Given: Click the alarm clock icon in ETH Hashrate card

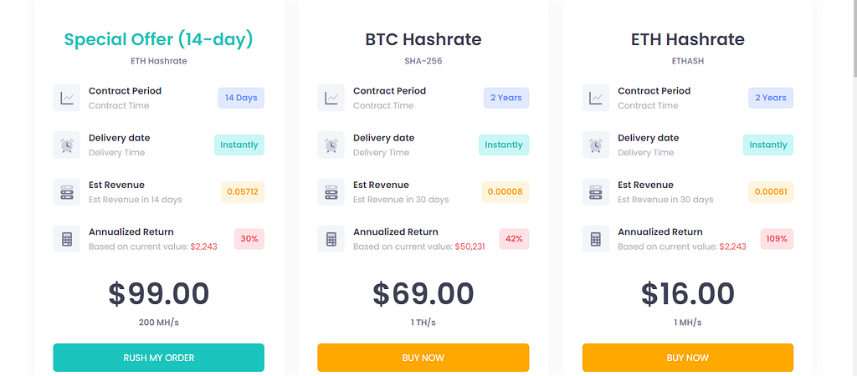Looking at the screenshot, I should (596, 145).
